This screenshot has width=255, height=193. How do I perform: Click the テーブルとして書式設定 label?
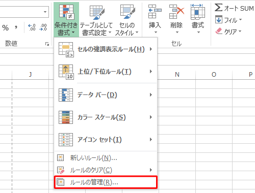click(96, 29)
